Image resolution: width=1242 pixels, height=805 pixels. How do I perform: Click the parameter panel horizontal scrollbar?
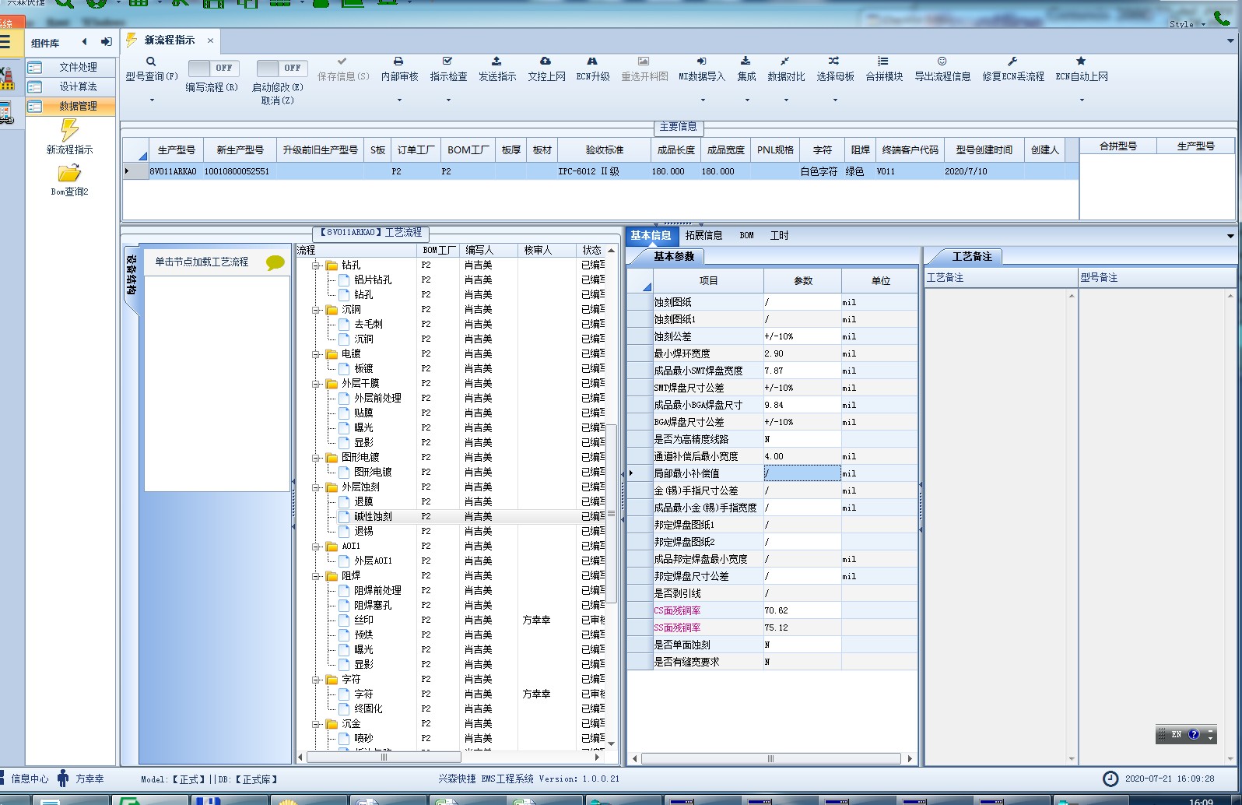(770, 758)
